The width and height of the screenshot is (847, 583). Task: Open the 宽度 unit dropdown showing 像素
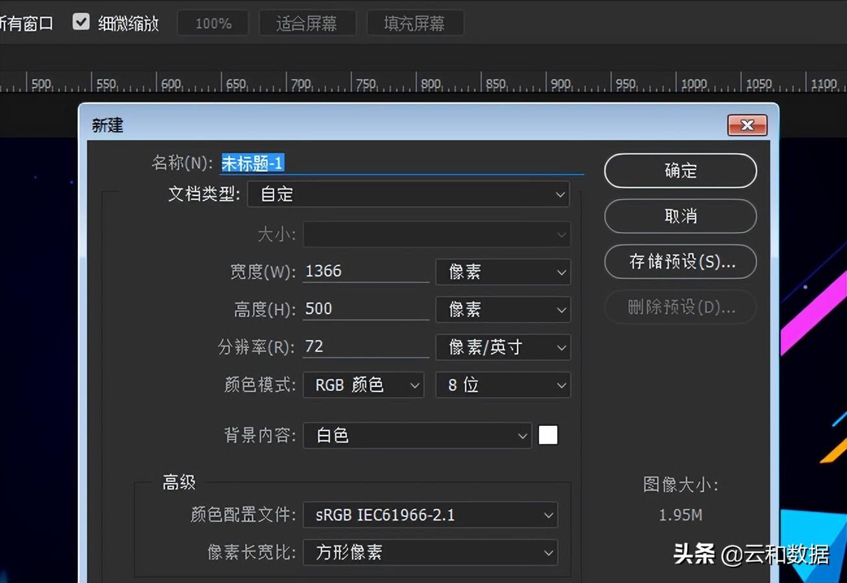(x=503, y=272)
